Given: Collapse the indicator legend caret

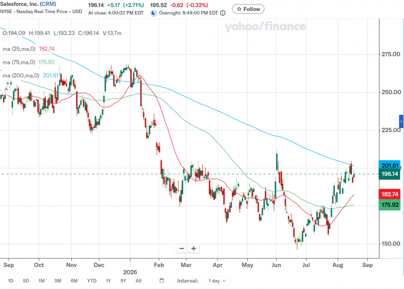Looking at the screenshot, I should (6, 89).
